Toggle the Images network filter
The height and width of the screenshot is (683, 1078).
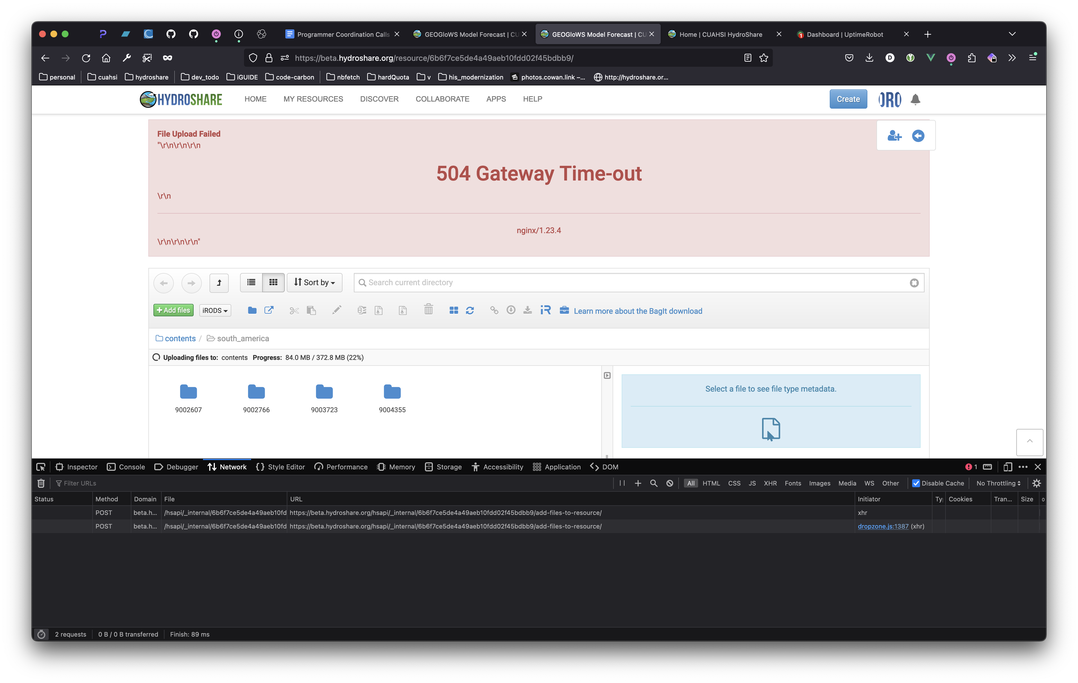pos(820,483)
